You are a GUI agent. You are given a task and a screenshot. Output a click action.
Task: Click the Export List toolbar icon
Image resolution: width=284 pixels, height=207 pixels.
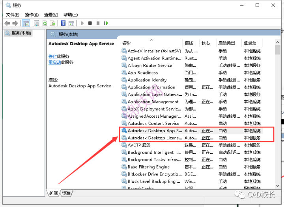coord(53,23)
